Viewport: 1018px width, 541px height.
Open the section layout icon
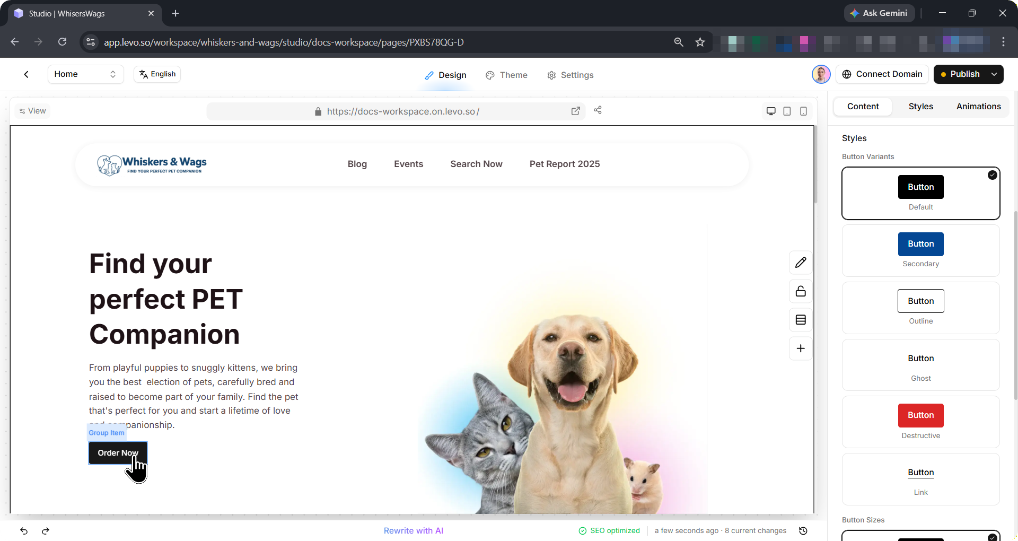click(x=801, y=320)
